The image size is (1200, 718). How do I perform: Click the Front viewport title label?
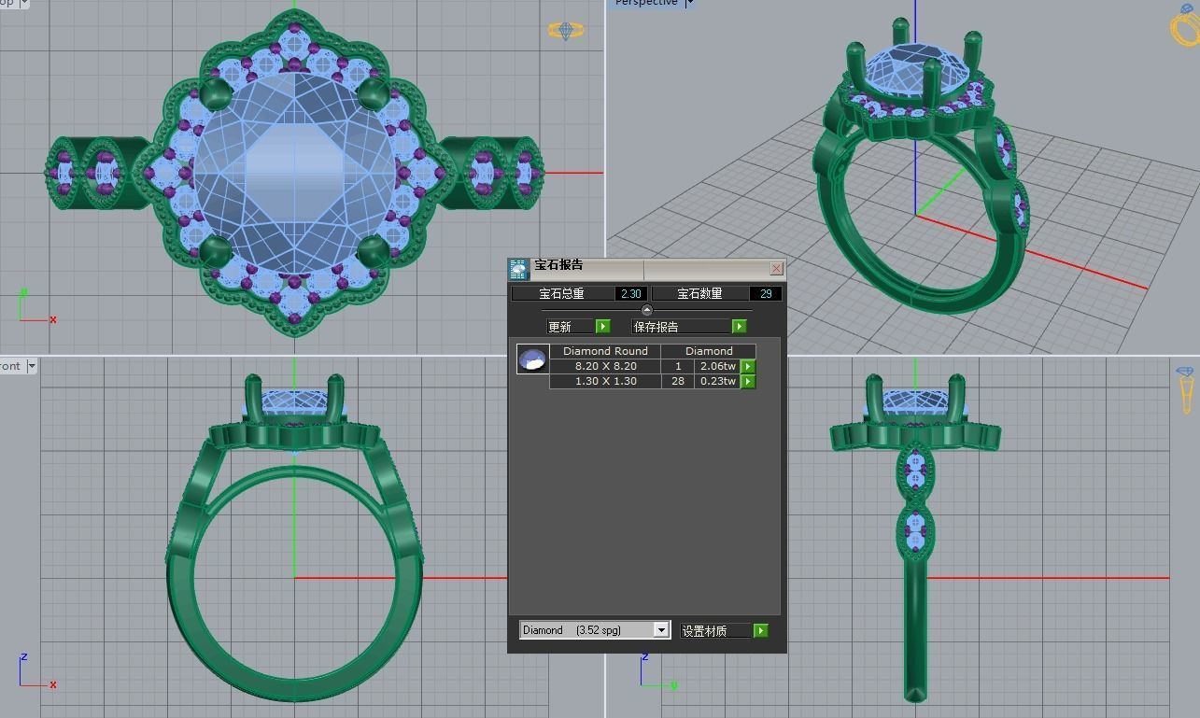10,366
